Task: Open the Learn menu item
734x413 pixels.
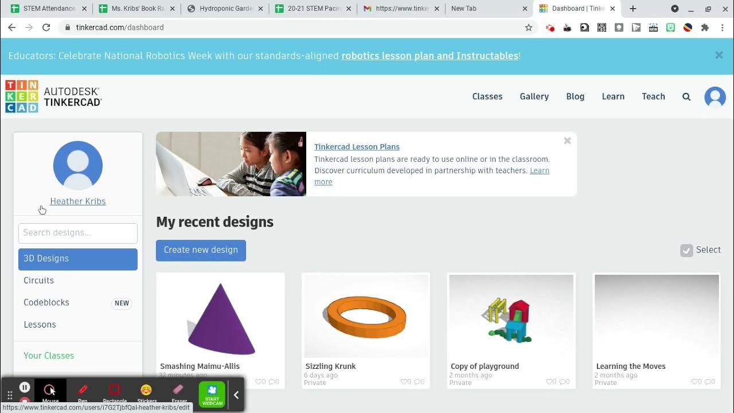Action: (613, 96)
